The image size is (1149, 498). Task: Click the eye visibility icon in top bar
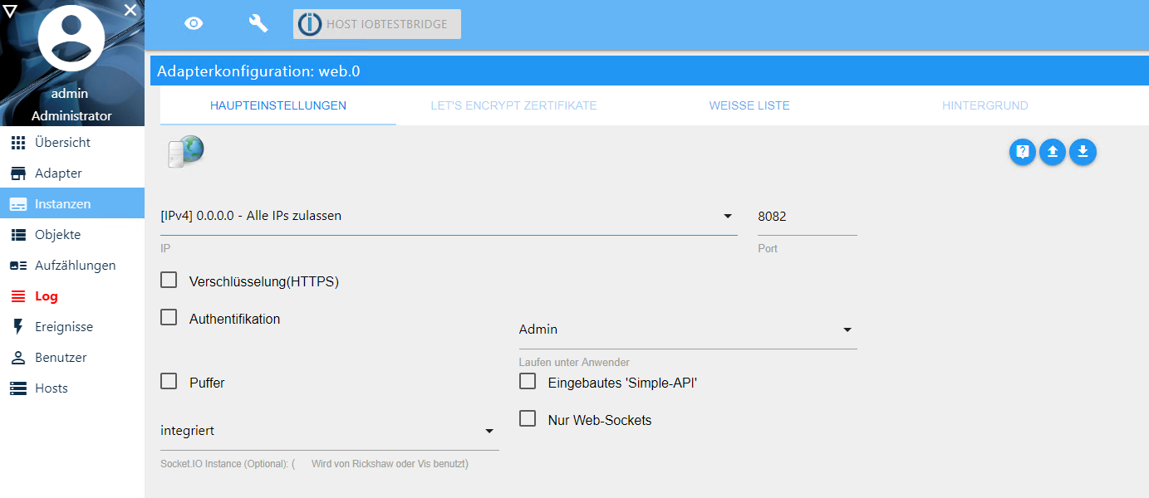(x=194, y=23)
